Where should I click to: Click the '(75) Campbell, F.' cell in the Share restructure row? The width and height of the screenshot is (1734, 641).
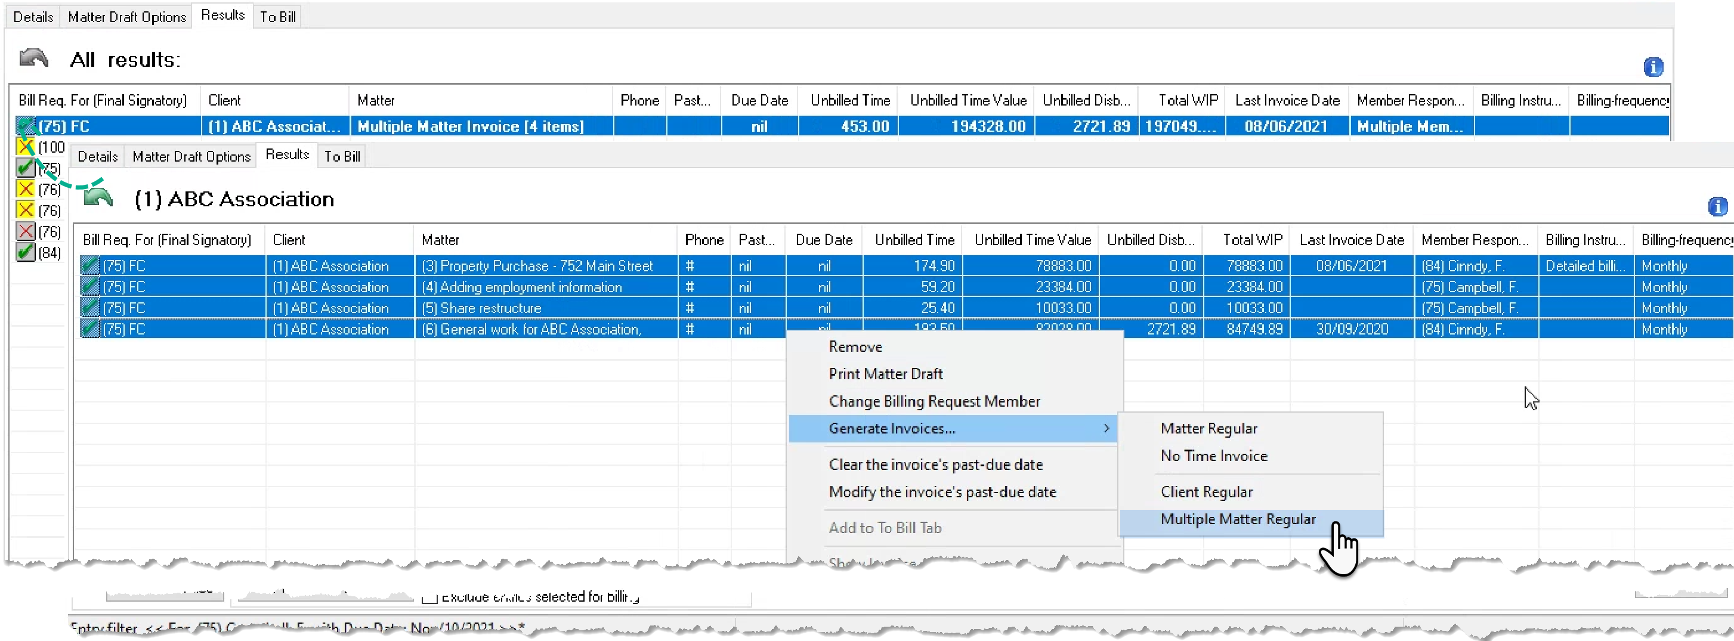1476,308
